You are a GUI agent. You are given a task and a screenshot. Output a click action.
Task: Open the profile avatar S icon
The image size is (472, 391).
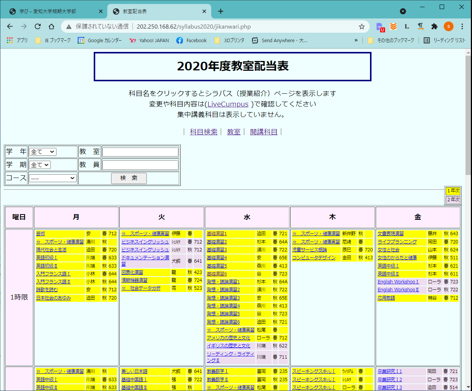[448, 26]
